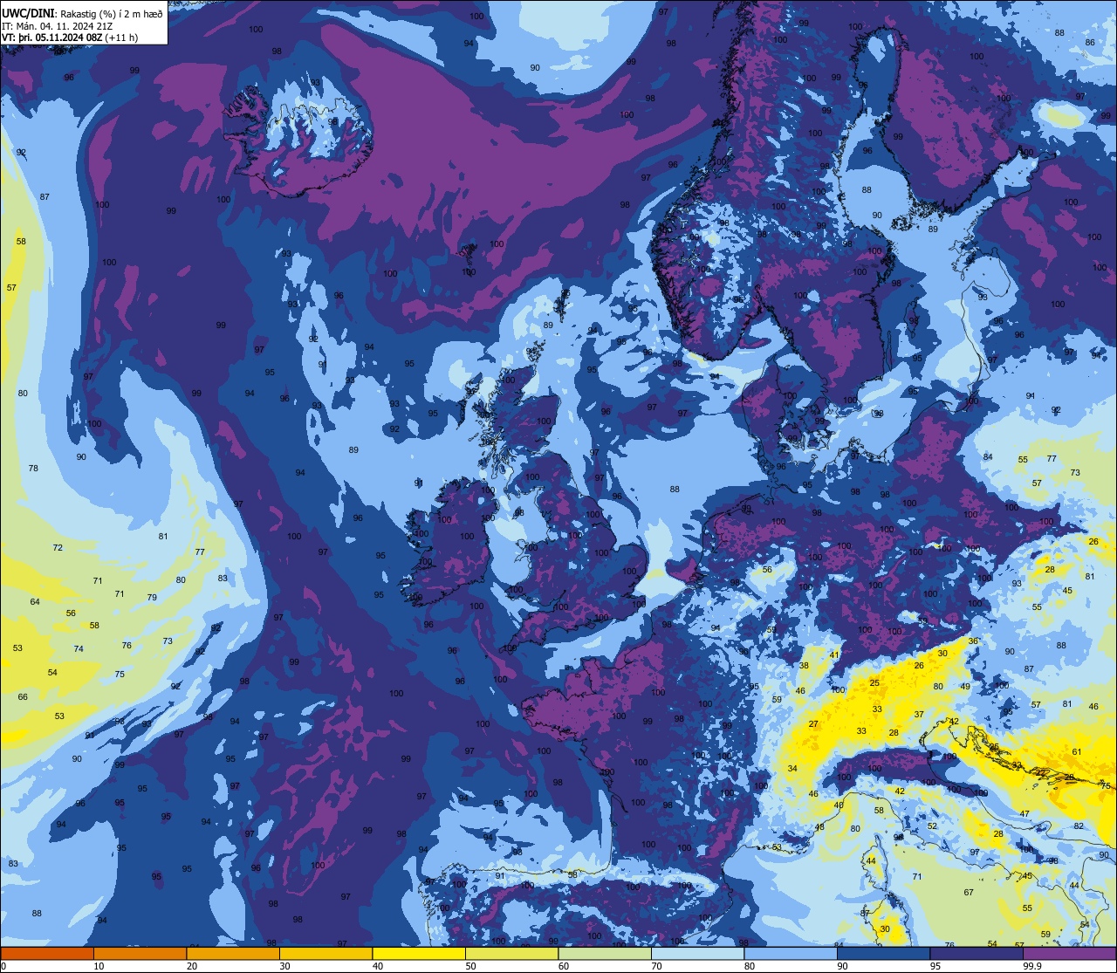Click the UWC/DINI title text
The height and width of the screenshot is (973, 1117).
pos(30,13)
